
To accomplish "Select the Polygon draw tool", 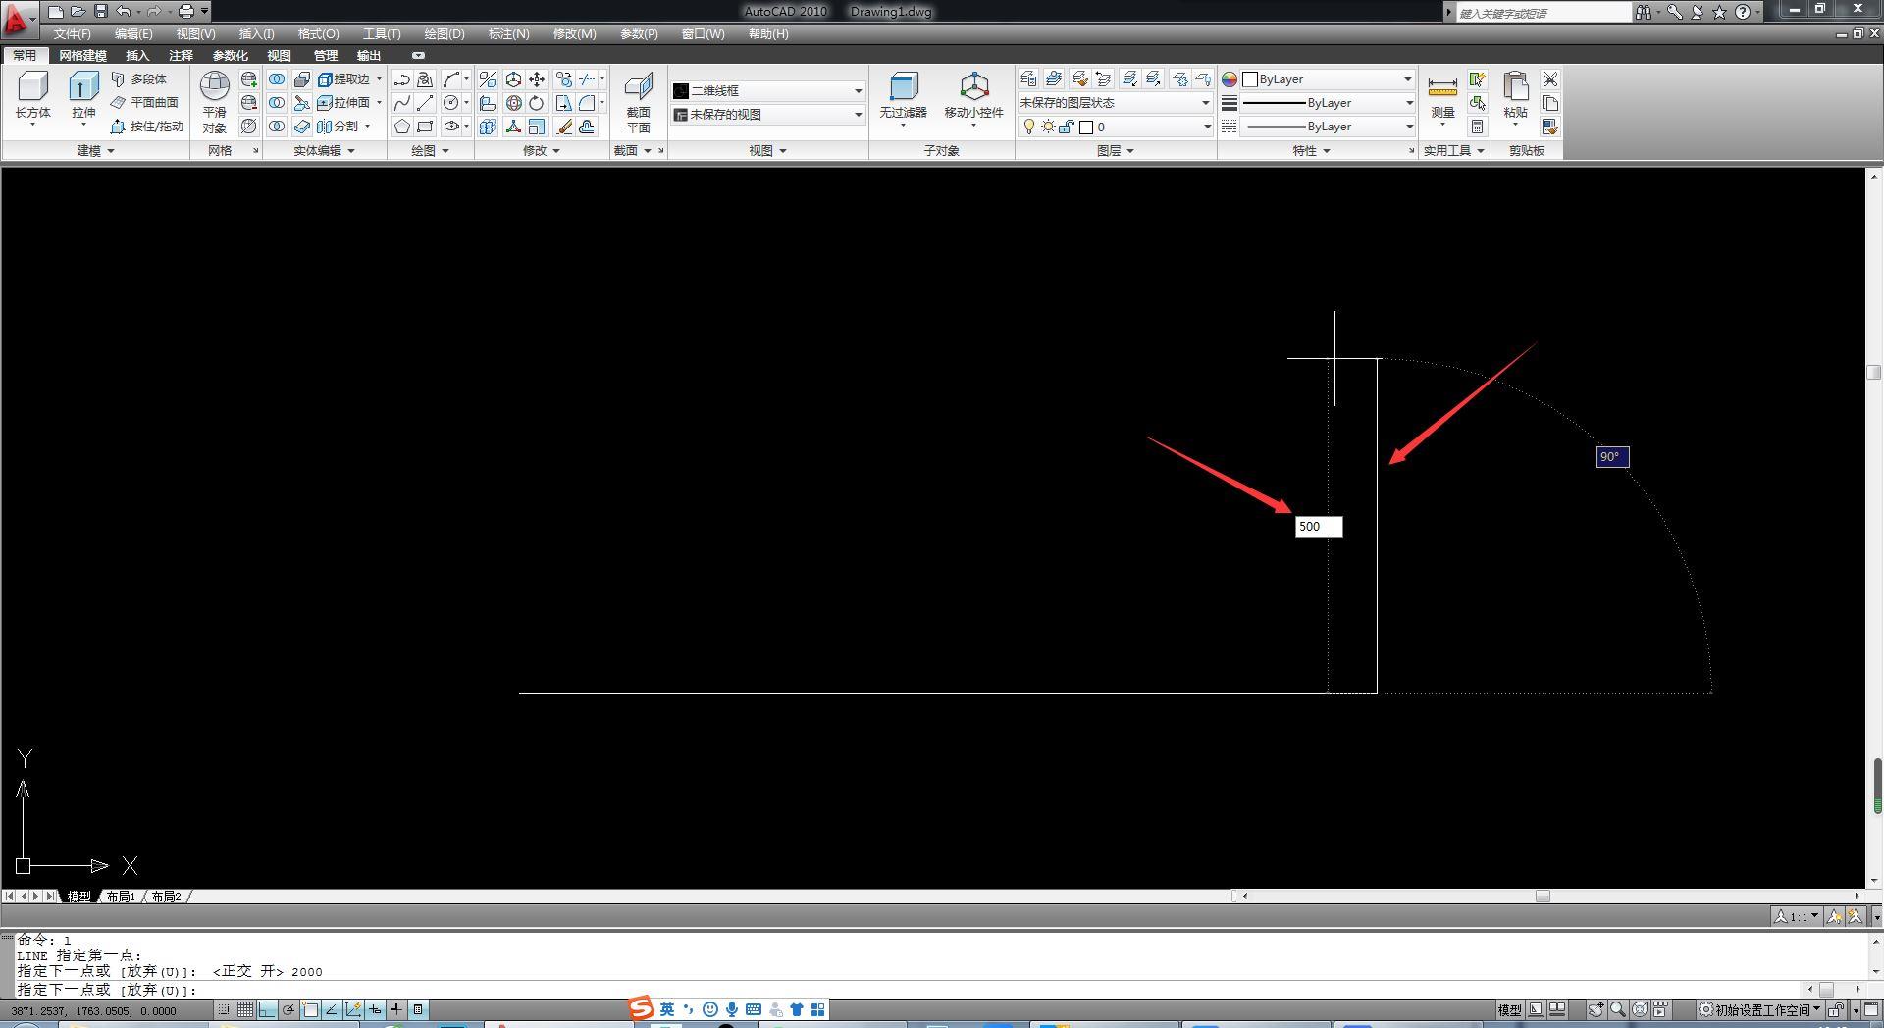I will pos(402,127).
